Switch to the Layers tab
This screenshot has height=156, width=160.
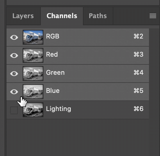pyautogui.click(x=23, y=16)
